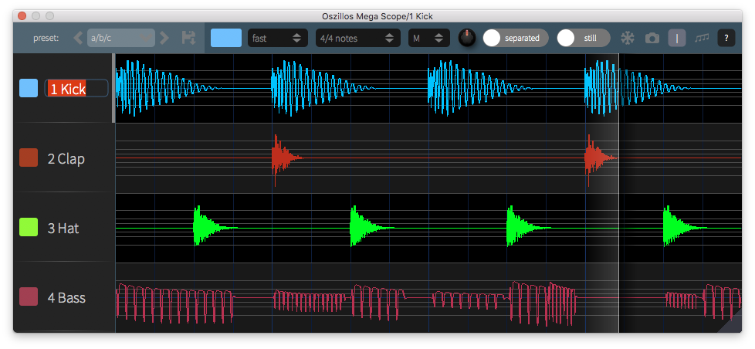Click the brown 2 Clap color swatch
Viewport: 755px width, 349px height.
[x=29, y=158]
